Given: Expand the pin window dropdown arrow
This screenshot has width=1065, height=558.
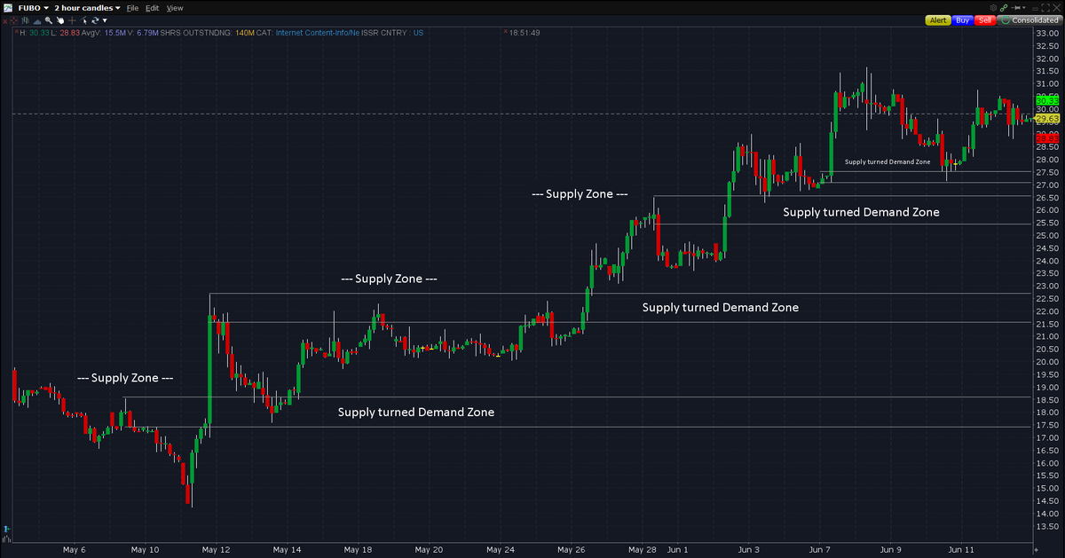Looking at the screenshot, I should click(1024, 7).
